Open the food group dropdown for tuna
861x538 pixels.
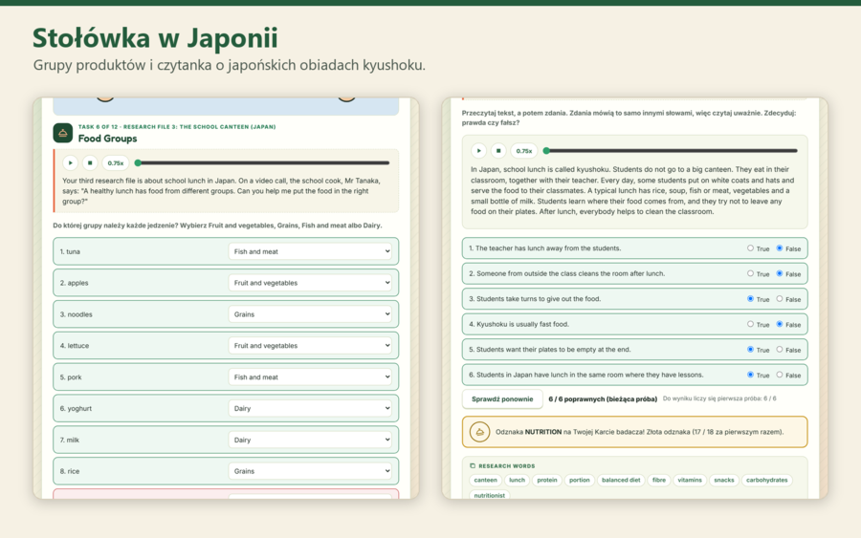[x=310, y=251]
